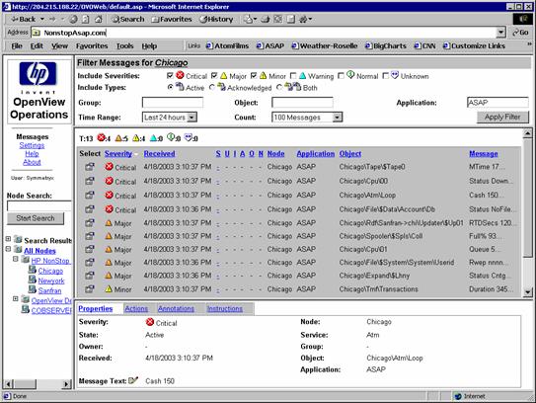Toggle the Minor severity checkbox
The image size is (536, 403).
click(254, 76)
